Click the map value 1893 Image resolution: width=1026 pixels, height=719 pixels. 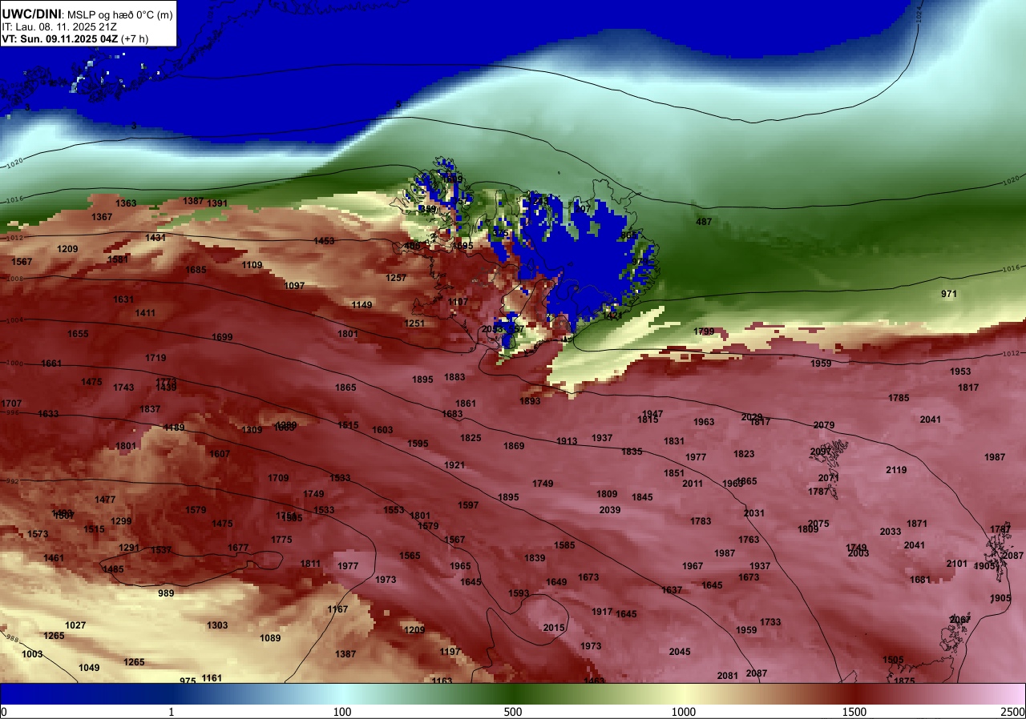(530, 401)
